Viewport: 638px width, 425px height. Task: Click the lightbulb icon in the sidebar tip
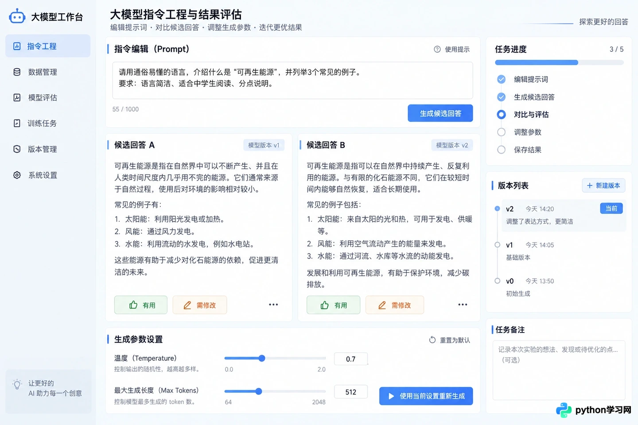pyautogui.click(x=17, y=384)
